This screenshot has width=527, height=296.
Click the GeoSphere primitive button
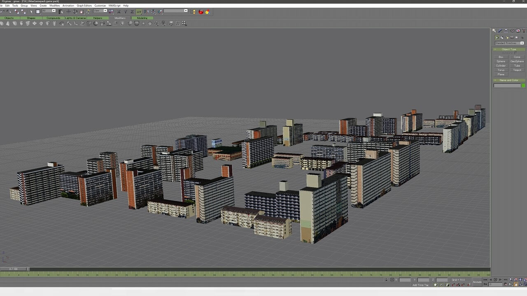[x=517, y=61]
